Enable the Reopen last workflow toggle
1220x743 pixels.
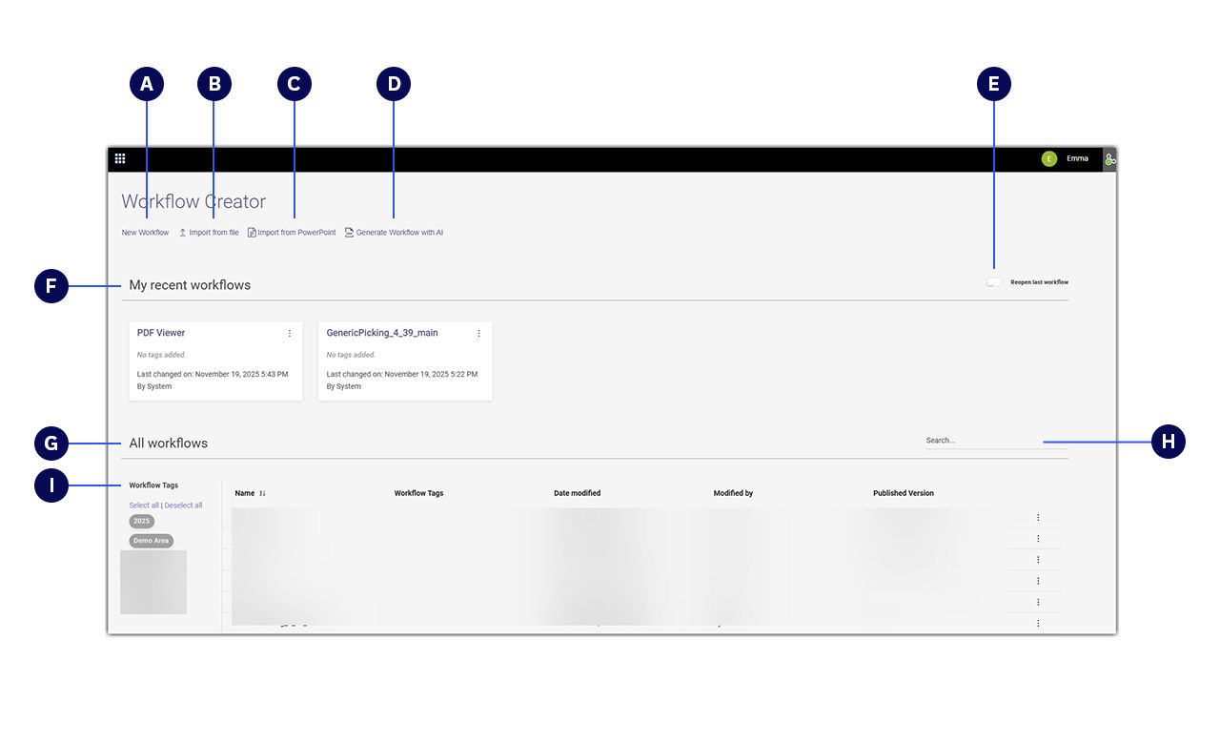click(x=994, y=282)
